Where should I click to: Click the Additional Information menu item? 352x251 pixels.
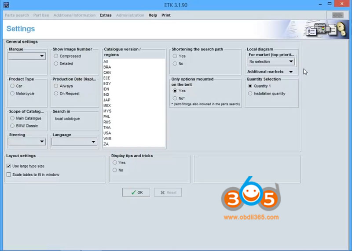pyautogui.click(x=74, y=15)
